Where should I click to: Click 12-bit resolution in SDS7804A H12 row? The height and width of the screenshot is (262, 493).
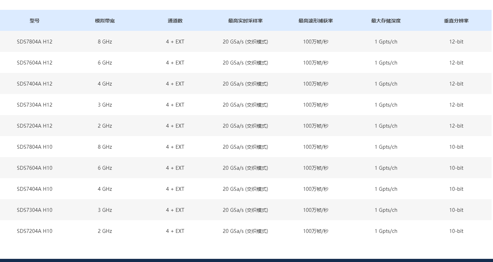point(456,42)
